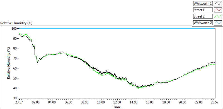This screenshot has height=109, width=223.
Task: Click the vertical Relative Humidity (%) axis label
Action: 9,63
